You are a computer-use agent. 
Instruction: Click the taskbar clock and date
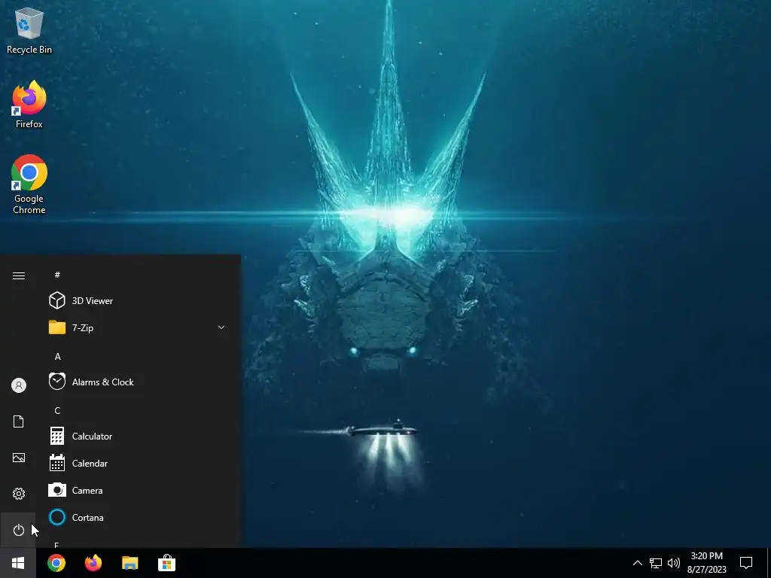(706, 563)
